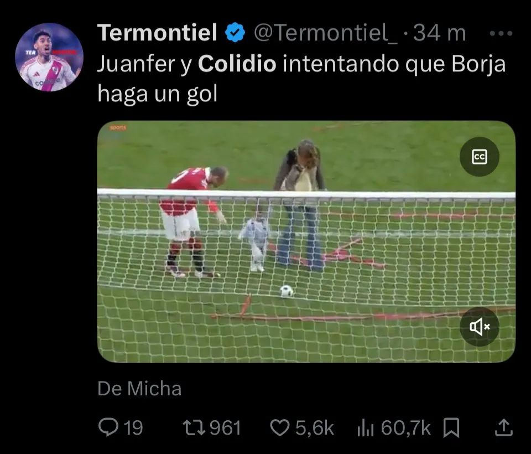Toggle closed captions on the video
The image size is (531, 454).
479,157
